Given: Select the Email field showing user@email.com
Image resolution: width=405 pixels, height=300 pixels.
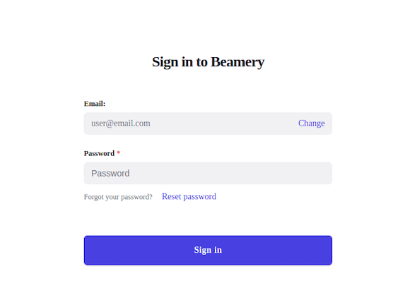Looking at the screenshot, I should coord(208,124).
